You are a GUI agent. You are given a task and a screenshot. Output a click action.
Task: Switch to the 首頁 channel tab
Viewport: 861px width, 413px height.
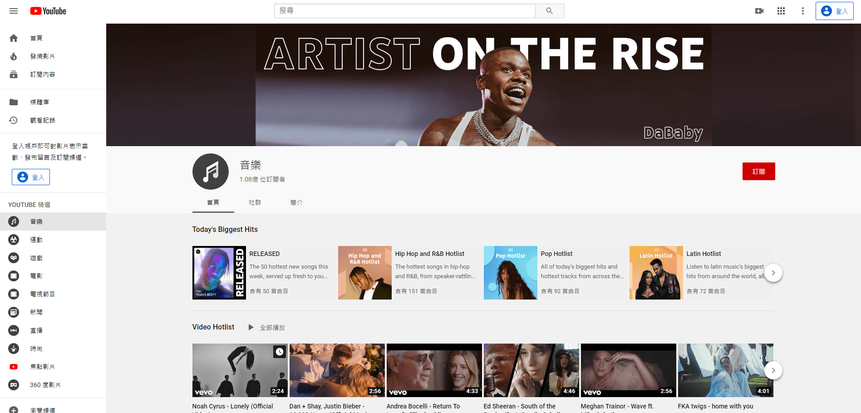(213, 202)
